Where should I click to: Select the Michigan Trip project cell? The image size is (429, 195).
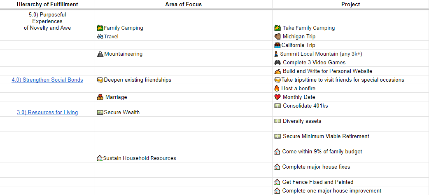pyautogui.click(x=299, y=37)
